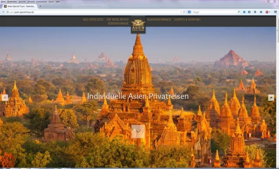Open the Die Reise-Blogs navigation link

point(118,20)
